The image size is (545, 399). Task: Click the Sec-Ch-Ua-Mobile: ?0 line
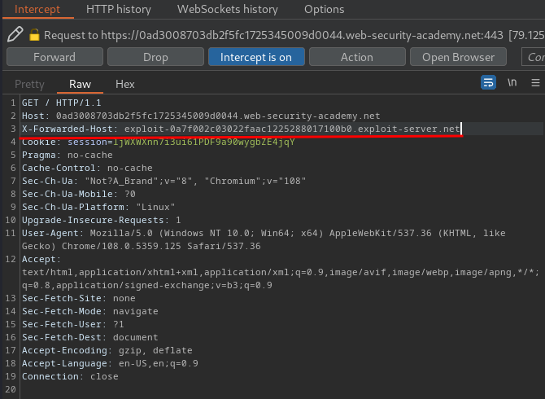pos(79,194)
